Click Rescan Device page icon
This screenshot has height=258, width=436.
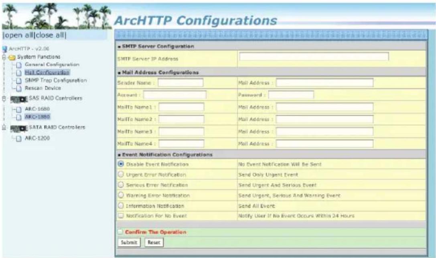point(18,88)
